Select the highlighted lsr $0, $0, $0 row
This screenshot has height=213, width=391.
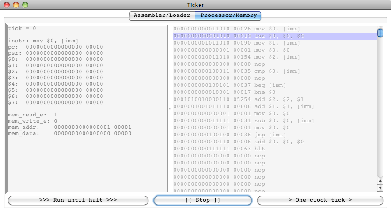click(x=274, y=36)
